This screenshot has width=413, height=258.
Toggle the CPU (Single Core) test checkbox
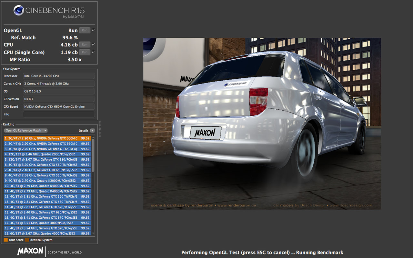coord(93,52)
